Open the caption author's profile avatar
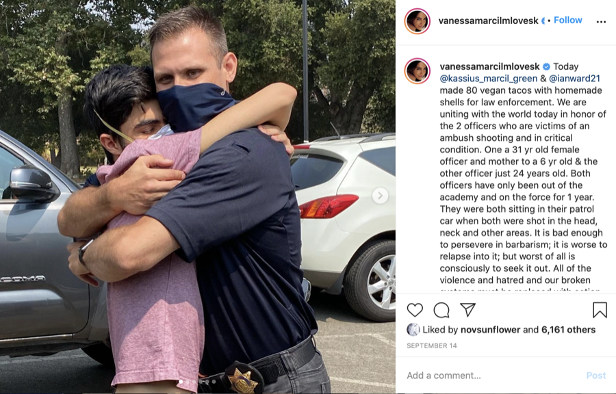 [x=418, y=71]
